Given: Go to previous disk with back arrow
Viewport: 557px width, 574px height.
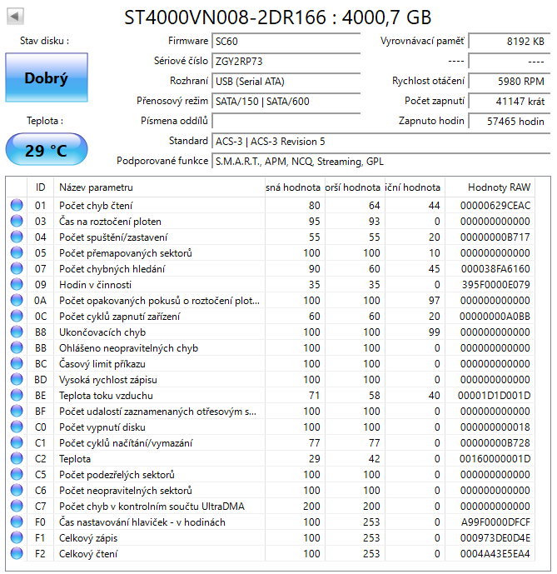Looking at the screenshot, I should (x=15, y=16).
